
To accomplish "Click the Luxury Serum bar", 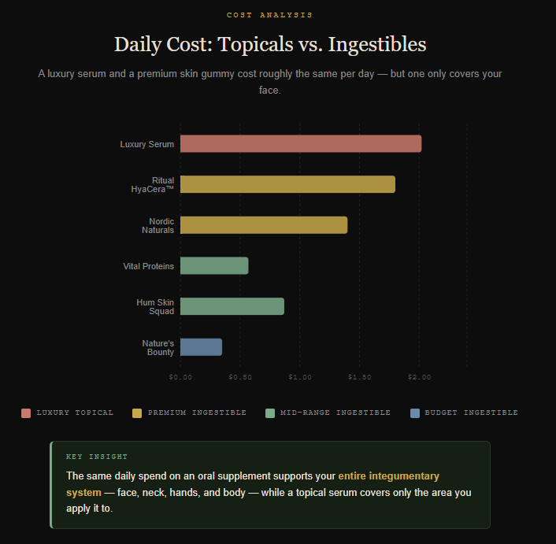I will [301, 144].
